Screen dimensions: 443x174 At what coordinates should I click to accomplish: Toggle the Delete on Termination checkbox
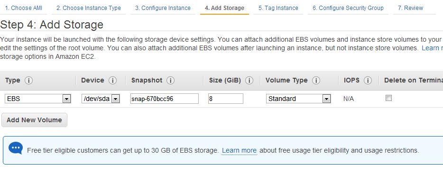[389, 98]
